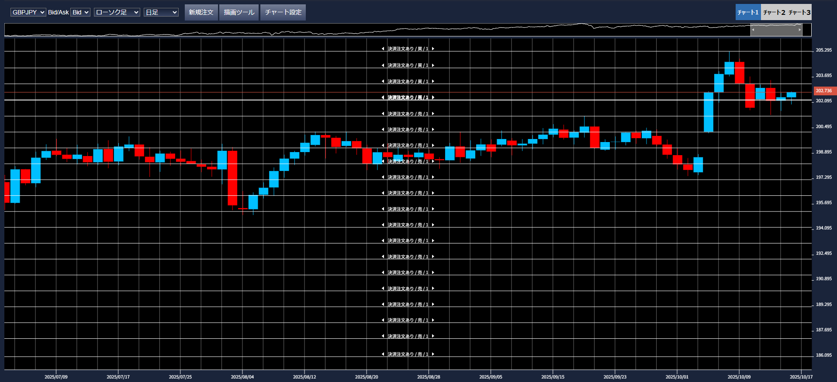Select the チャート1 tab
Viewport: 837px width, 382px height.
coord(748,12)
